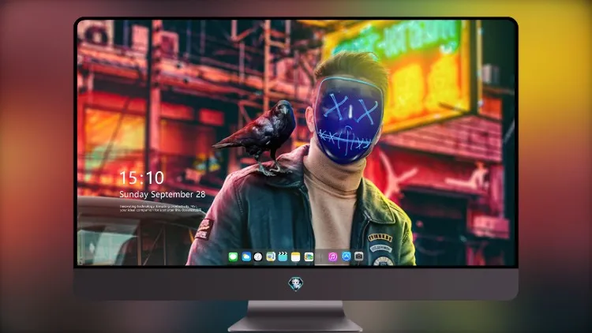Open the Clock app in dock
592x333 pixels.
pos(258,257)
